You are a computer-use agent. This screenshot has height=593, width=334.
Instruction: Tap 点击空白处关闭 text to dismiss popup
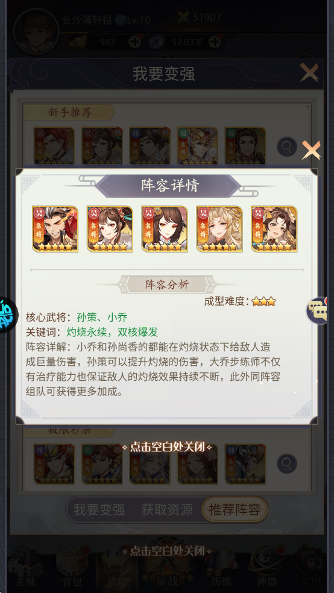pyautogui.click(x=167, y=447)
